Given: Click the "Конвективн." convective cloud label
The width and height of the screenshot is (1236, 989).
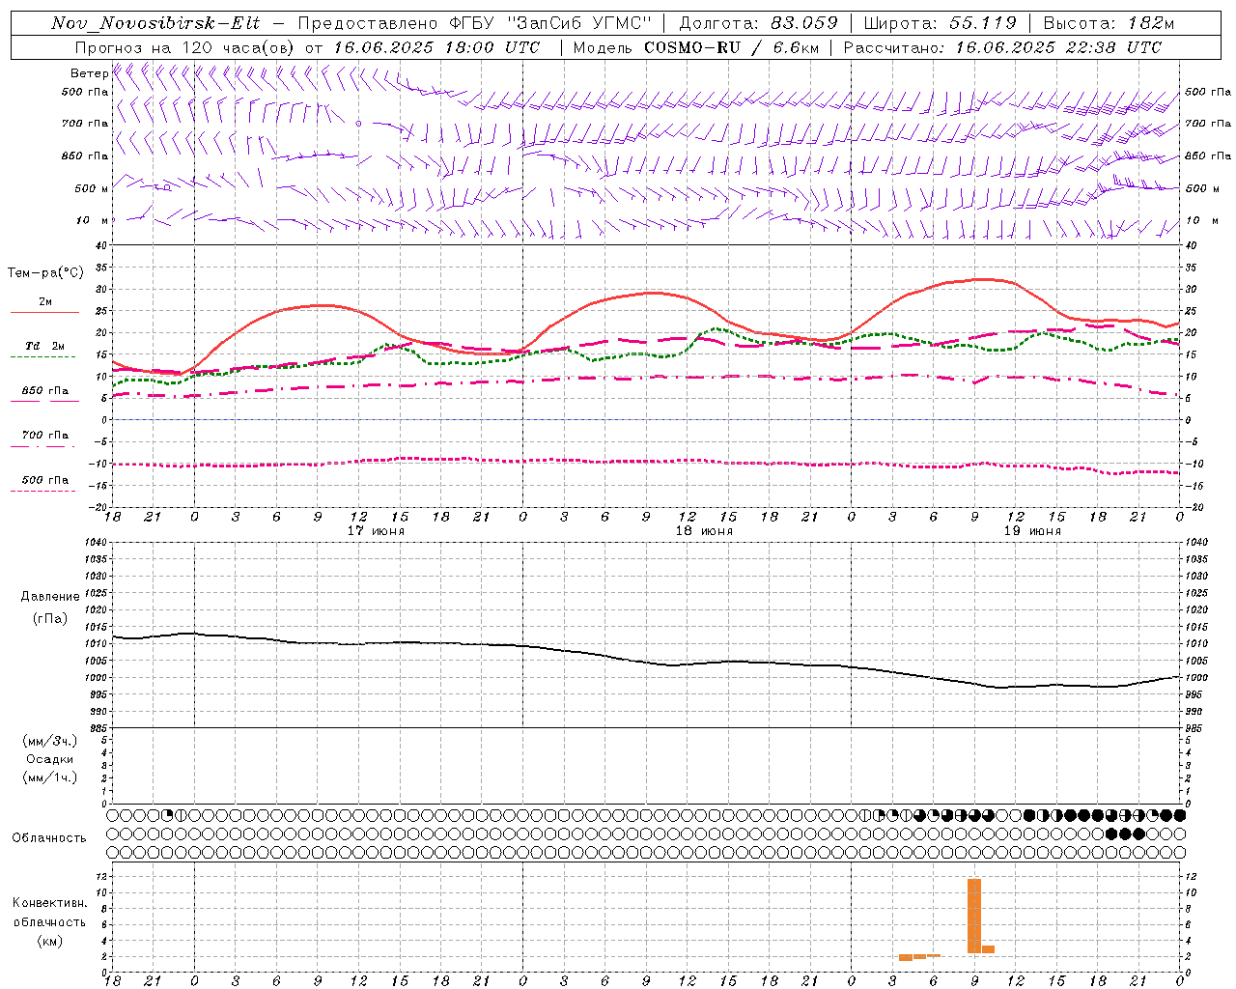Looking at the screenshot, I should pos(50,903).
